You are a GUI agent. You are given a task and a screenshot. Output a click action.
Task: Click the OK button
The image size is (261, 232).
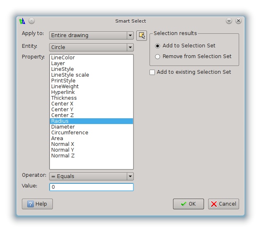(188, 204)
